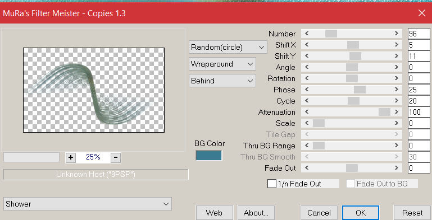Click the Phase slider thumb
Image resolution: width=432 pixels, height=220 pixels.
coord(360,90)
